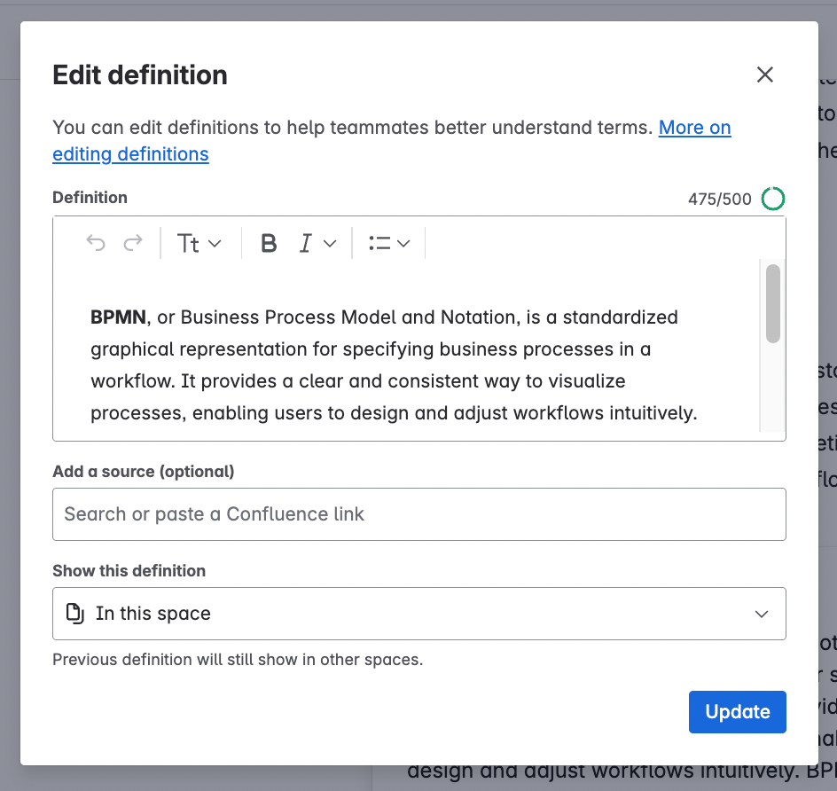Click the Undo icon in the editor toolbar
The image size is (837, 791).
(96, 242)
